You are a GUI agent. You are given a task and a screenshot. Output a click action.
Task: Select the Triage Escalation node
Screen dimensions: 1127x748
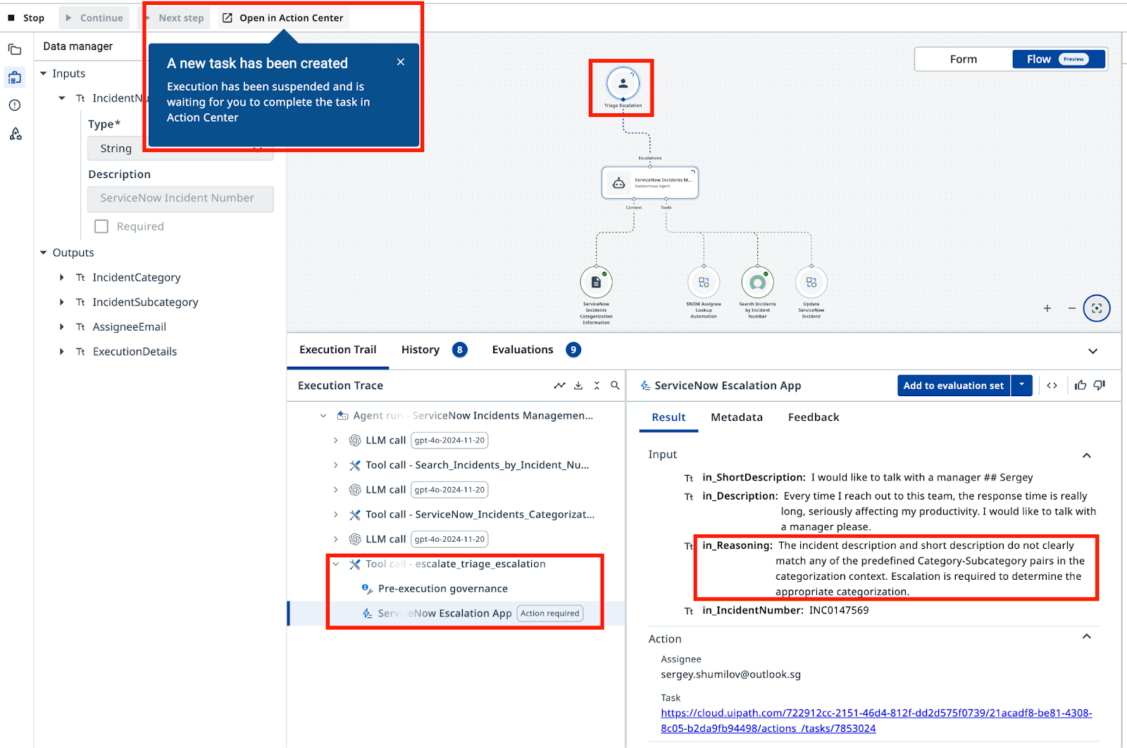point(623,84)
